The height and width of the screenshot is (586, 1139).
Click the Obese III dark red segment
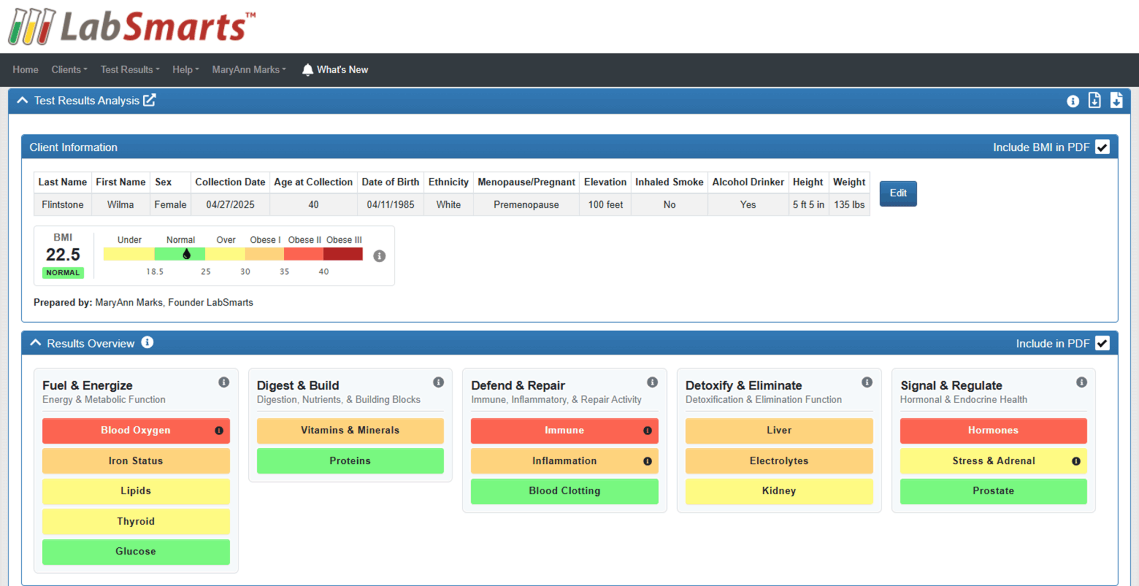(x=343, y=254)
